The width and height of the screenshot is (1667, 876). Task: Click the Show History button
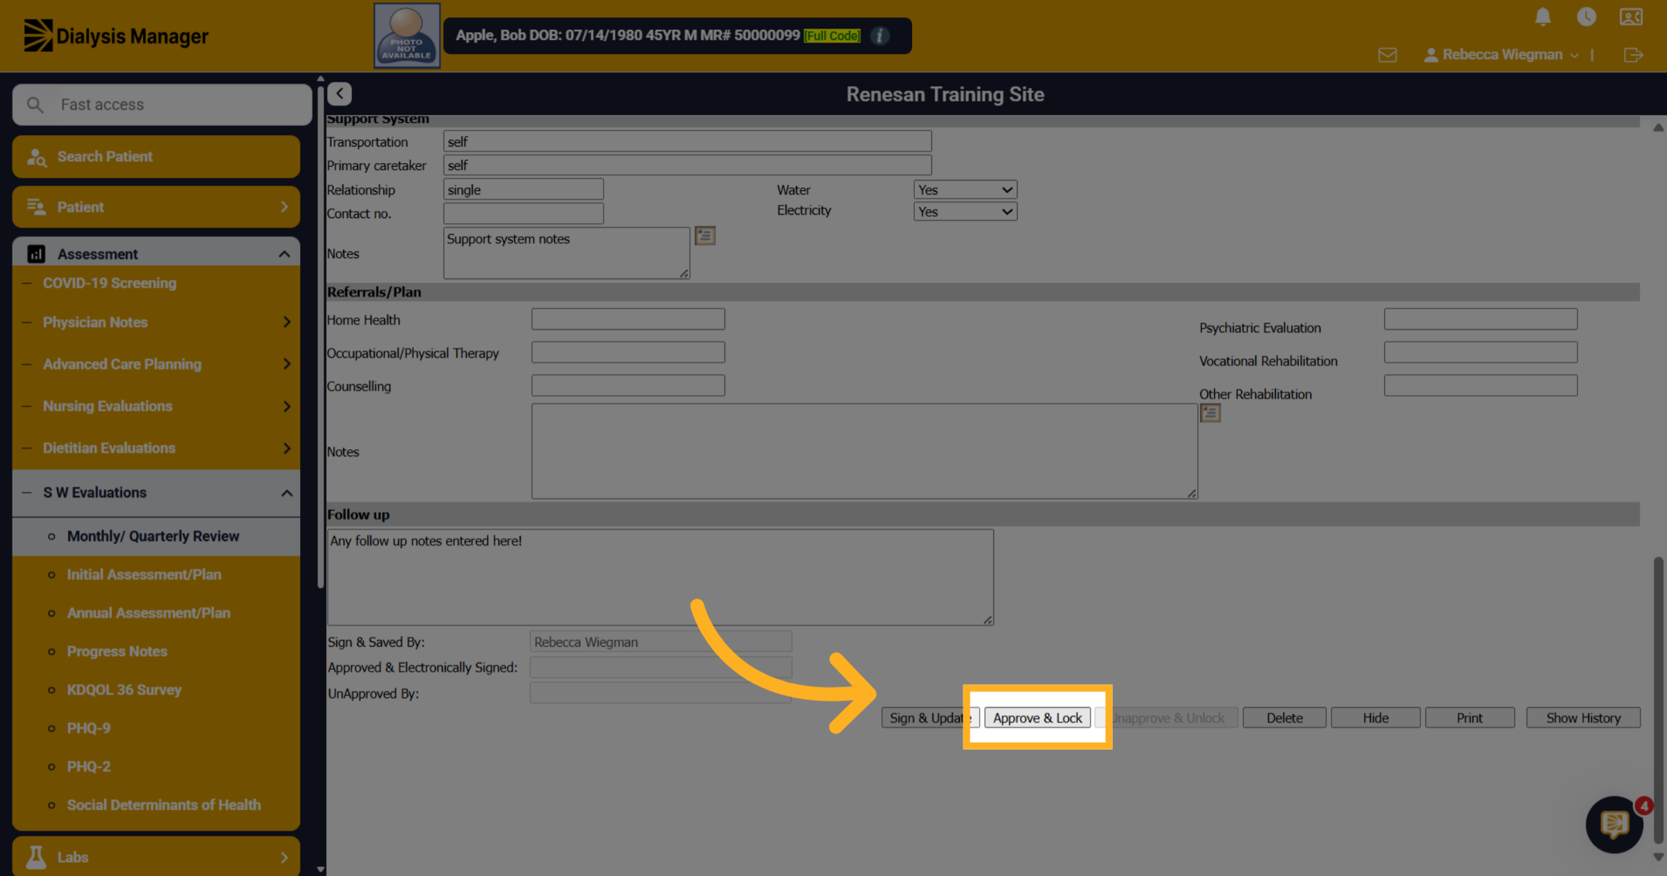point(1583,718)
